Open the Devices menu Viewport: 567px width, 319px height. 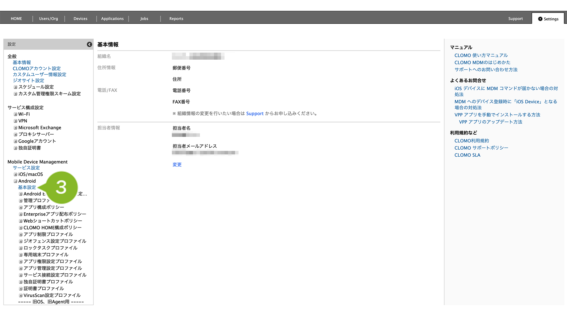tap(80, 19)
